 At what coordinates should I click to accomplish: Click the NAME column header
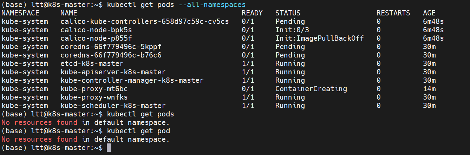[69, 13]
